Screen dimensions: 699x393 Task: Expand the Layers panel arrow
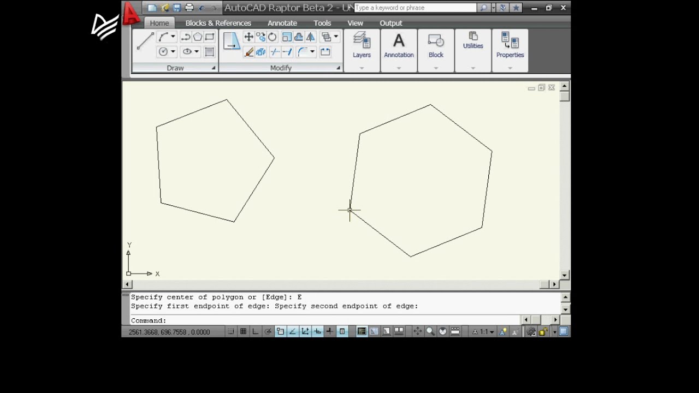pyautogui.click(x=362, y=68)
